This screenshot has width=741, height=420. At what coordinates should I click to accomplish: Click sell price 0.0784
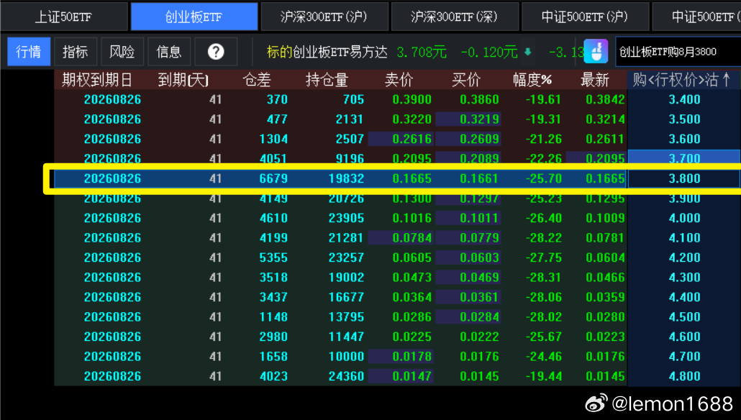point(412,238)
